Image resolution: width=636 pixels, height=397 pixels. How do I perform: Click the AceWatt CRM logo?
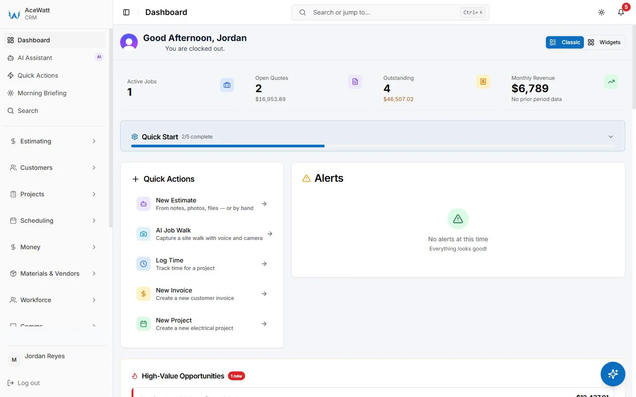tap(14, 14)
